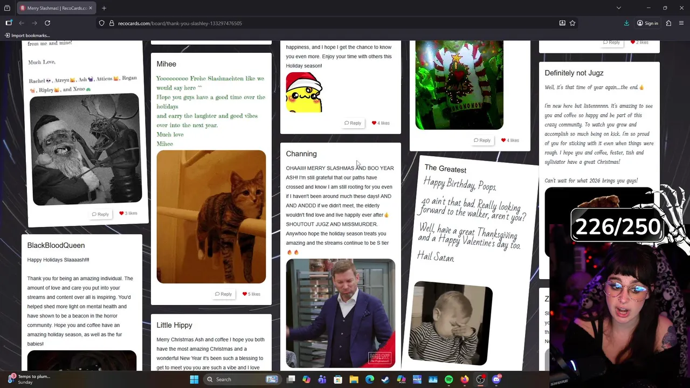Go back with the back arrow
This screenshot has width=690, height=388.
pyautogui.click(x=22, y=23)
